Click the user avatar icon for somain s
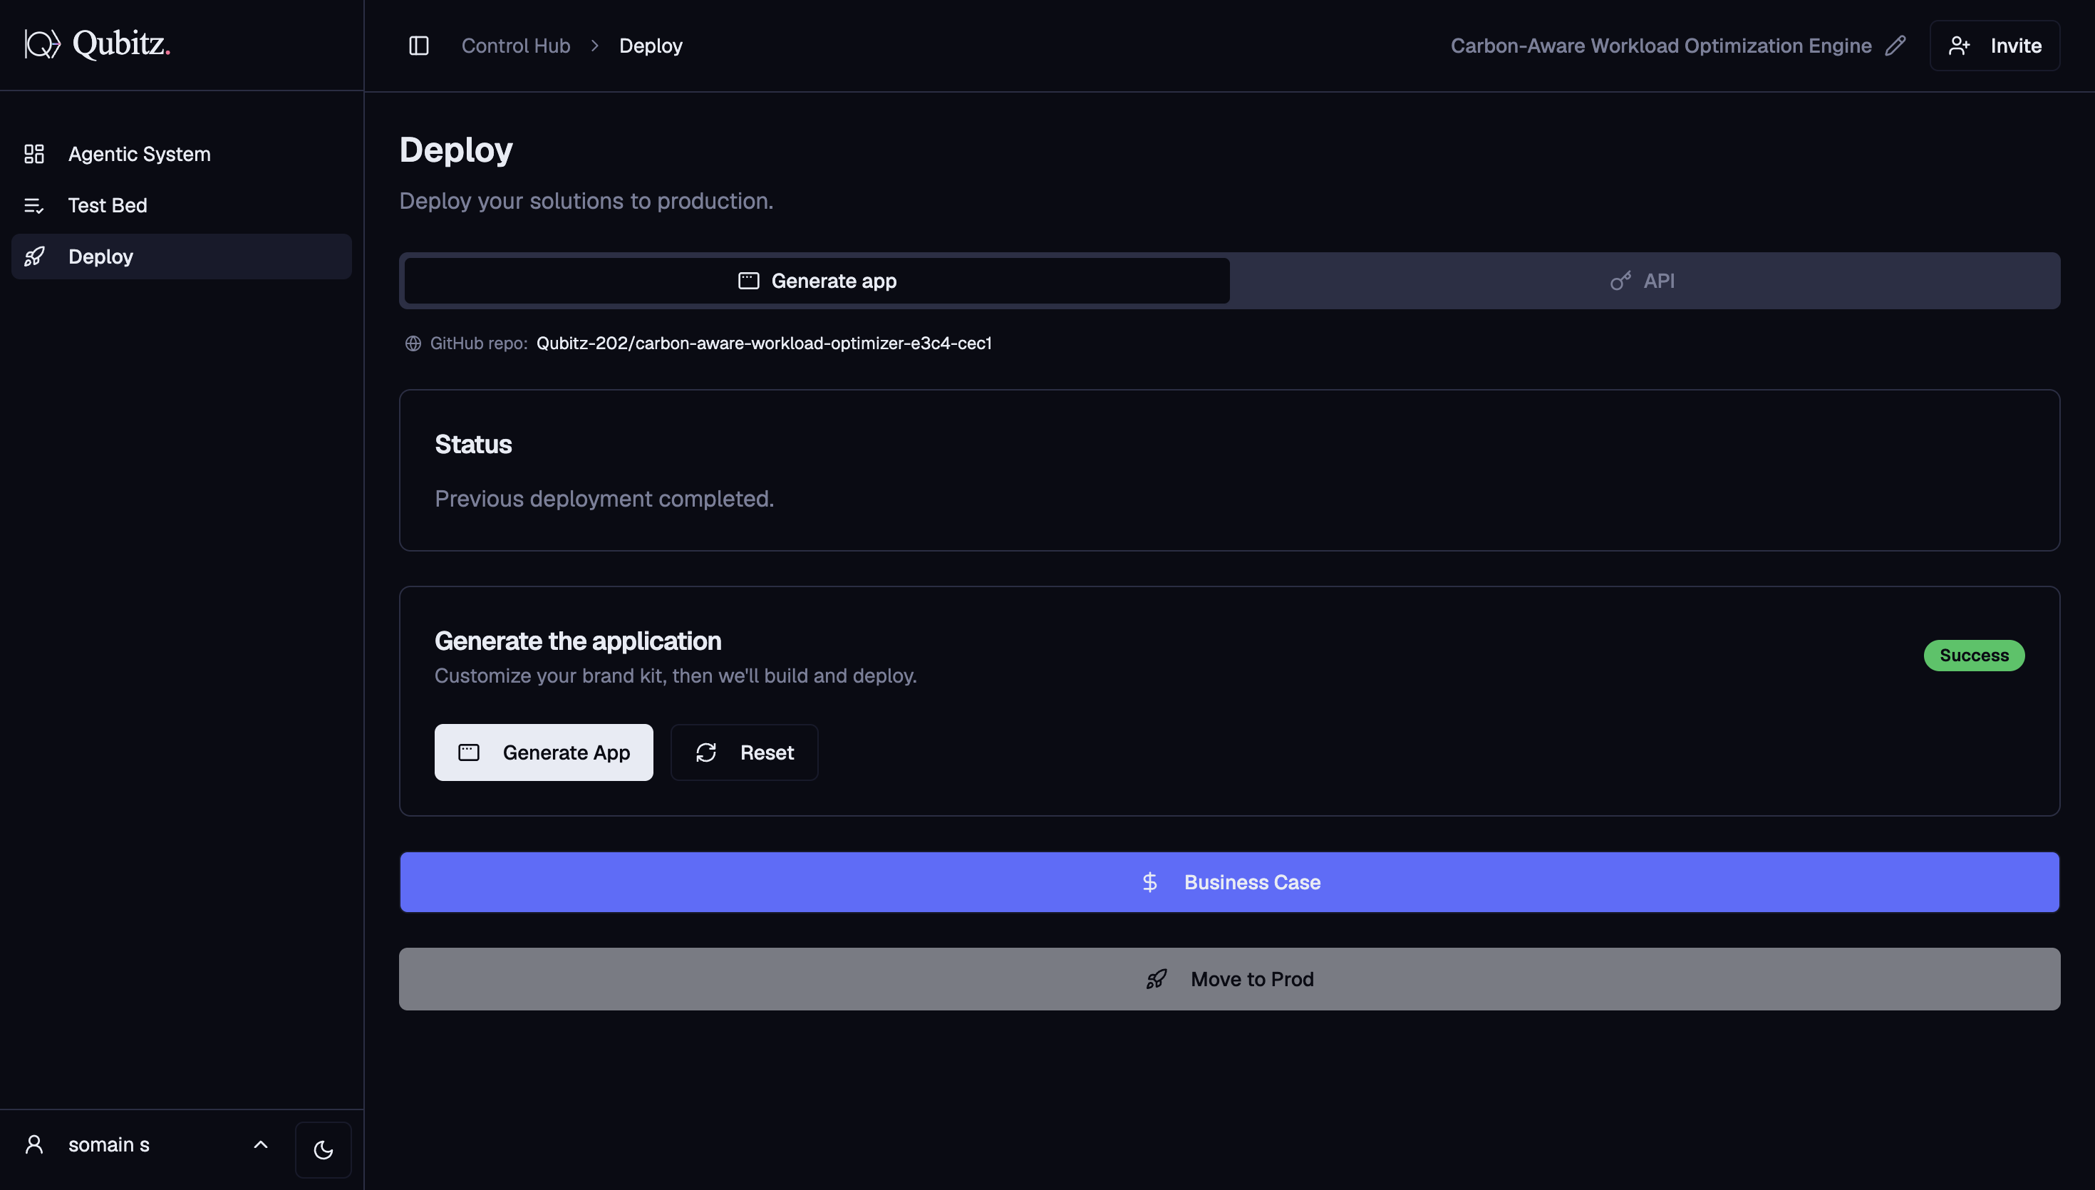The height and width of the screenshot is (1190, 2095). pyautogui.click(x=34, y=1144)
